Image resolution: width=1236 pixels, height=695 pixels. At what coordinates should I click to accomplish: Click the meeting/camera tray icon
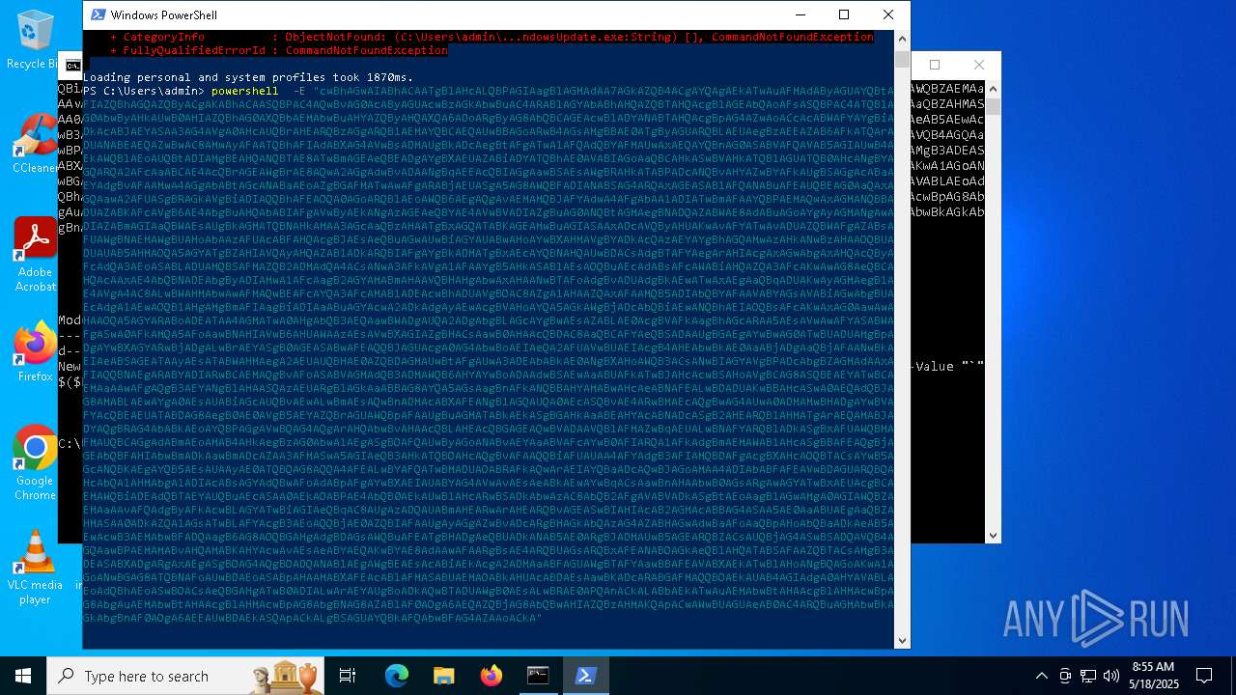pos(1065,676)
